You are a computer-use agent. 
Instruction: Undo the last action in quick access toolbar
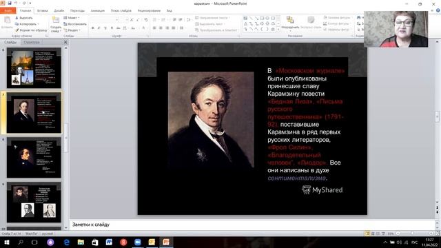[16, 3]
